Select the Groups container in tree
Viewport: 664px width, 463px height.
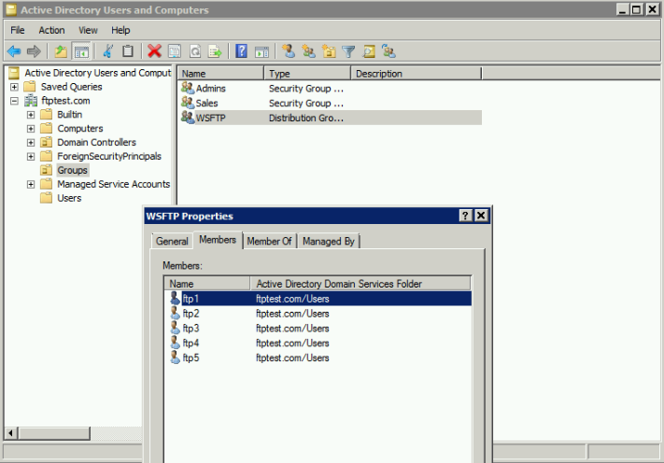point(73,170)
